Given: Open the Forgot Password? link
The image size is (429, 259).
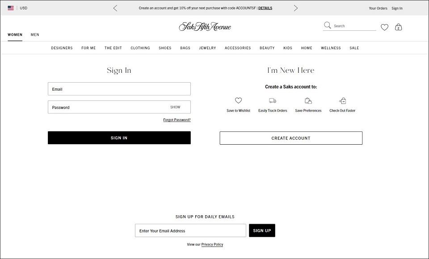Looking at the screenshot, I should coord(177,120).
